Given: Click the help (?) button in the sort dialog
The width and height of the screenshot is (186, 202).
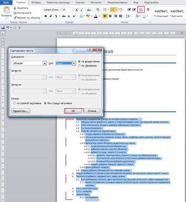Looking at the screenshot, I should [89, 49].
